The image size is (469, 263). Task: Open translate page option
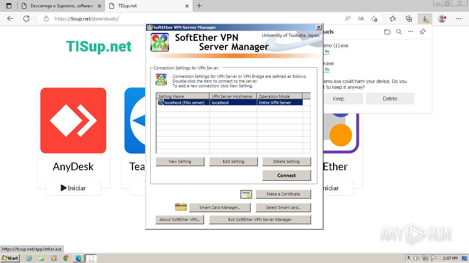361,19
